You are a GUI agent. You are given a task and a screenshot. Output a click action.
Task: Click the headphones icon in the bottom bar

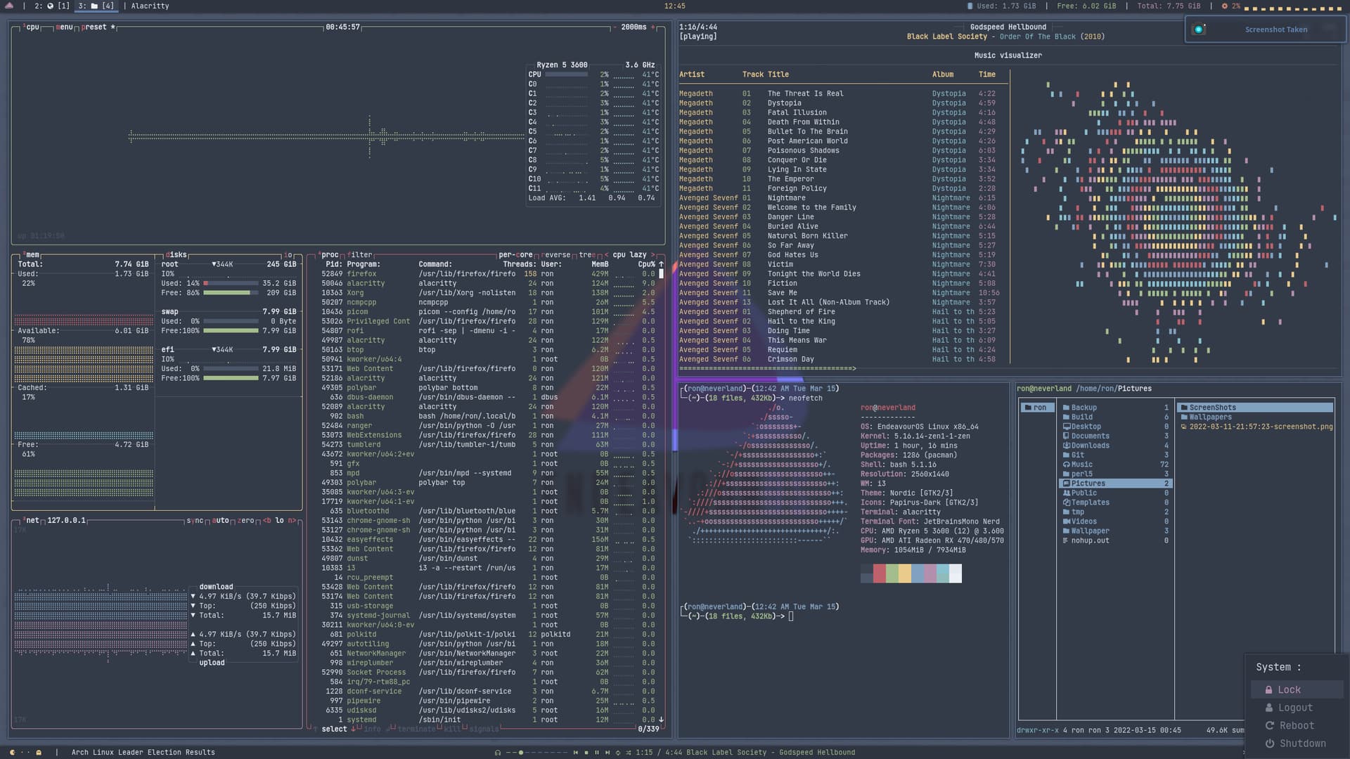pos(498,753)
